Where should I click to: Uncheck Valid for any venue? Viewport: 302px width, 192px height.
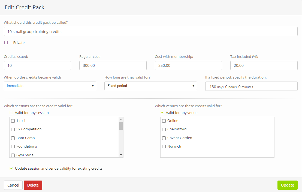click(162, 113)
